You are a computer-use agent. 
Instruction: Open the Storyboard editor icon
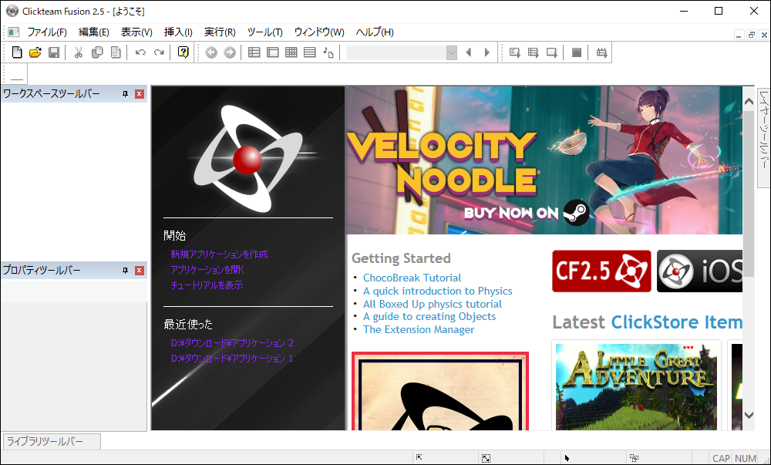click(254, 52)
